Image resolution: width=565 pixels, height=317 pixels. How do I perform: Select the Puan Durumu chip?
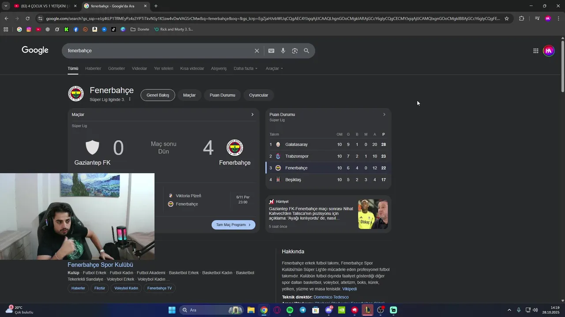tap(222, 95)
